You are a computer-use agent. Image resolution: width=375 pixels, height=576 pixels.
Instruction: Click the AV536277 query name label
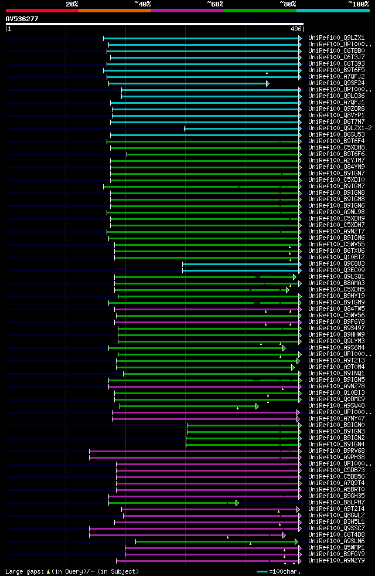(x=22, y=19)
